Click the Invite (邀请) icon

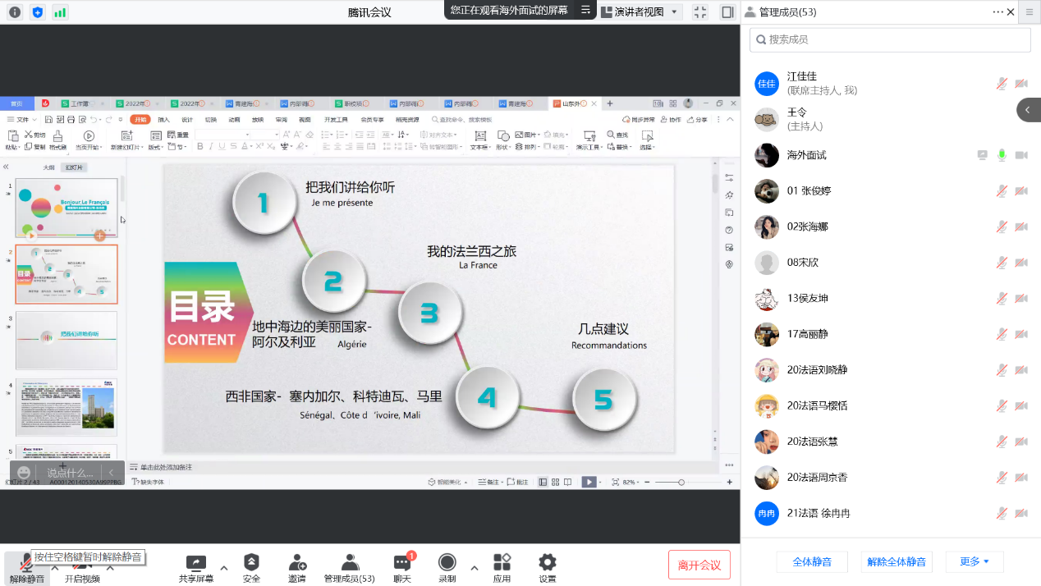(296, 563)
